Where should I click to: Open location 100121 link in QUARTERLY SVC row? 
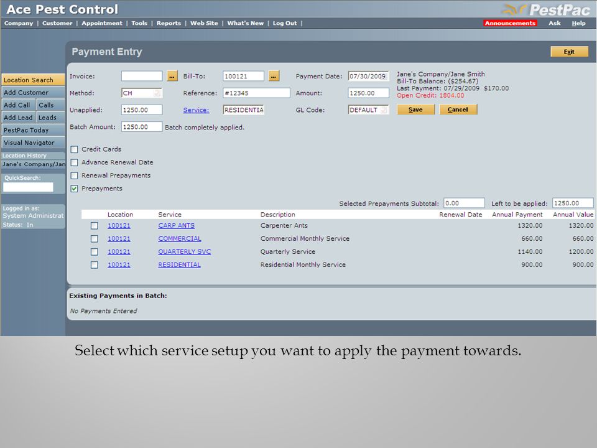point(119,251)
